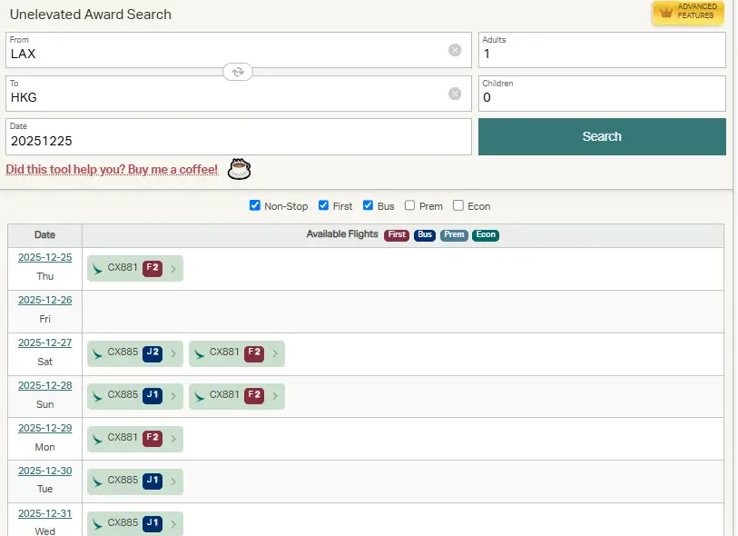Open the 2025-12-28 date link

click(45, 385)
